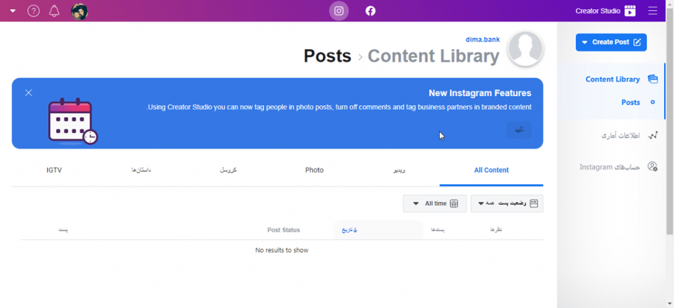The image size is (674, 308).
Task: Click the نظرها column header
Action: coord(496,230)
